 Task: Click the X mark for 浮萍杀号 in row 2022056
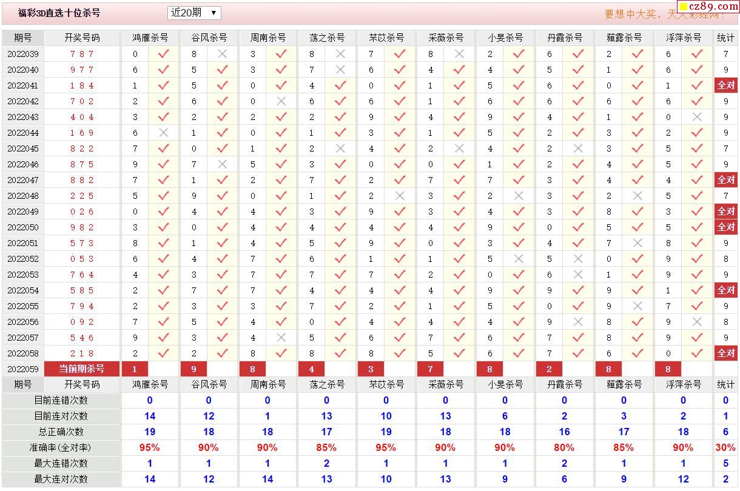point(697,322)
